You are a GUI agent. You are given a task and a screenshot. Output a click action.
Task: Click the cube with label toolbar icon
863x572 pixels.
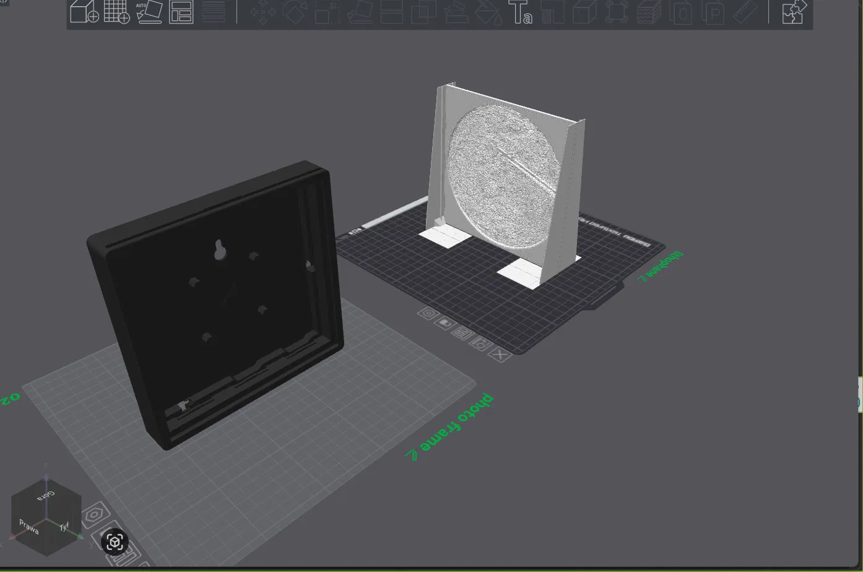(x=585, y=11)
